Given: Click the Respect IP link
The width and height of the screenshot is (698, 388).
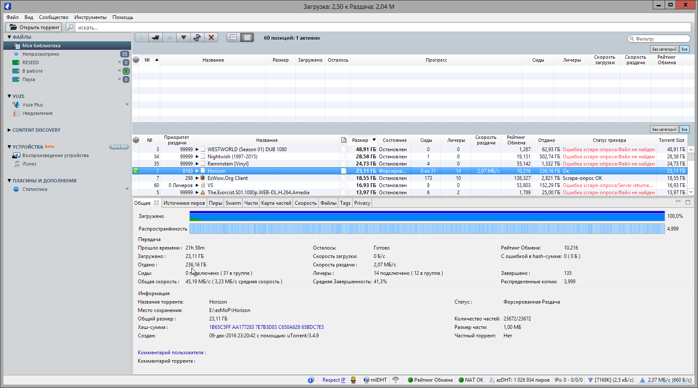Looking at the screenshot, I should click(334, 380).
